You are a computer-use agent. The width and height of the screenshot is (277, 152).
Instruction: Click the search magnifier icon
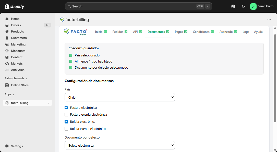pos(69,6)
